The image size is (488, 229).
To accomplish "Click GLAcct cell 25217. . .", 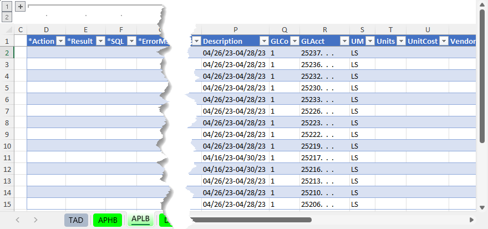I will pos(324,157).
